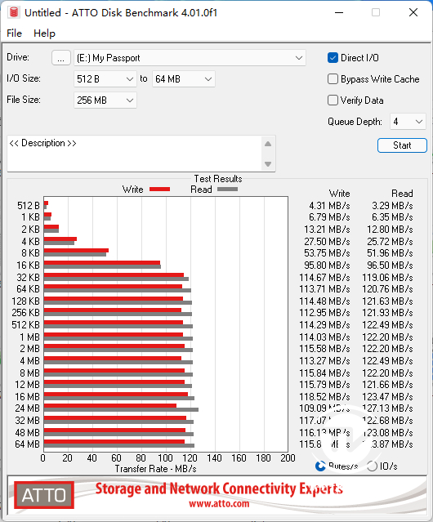The width and height of the screenshot is (433, 522).
Task: Click the 118.52 MB/s write value
Action: tap(324, 397)
